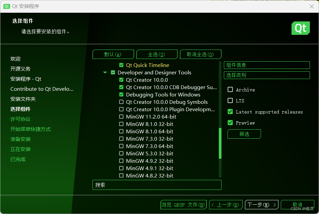The height and width of the screenshot is (214, 319).
Task: Select the 安装文件夹 step in sidebar
Action: click(x=23, y=99)
